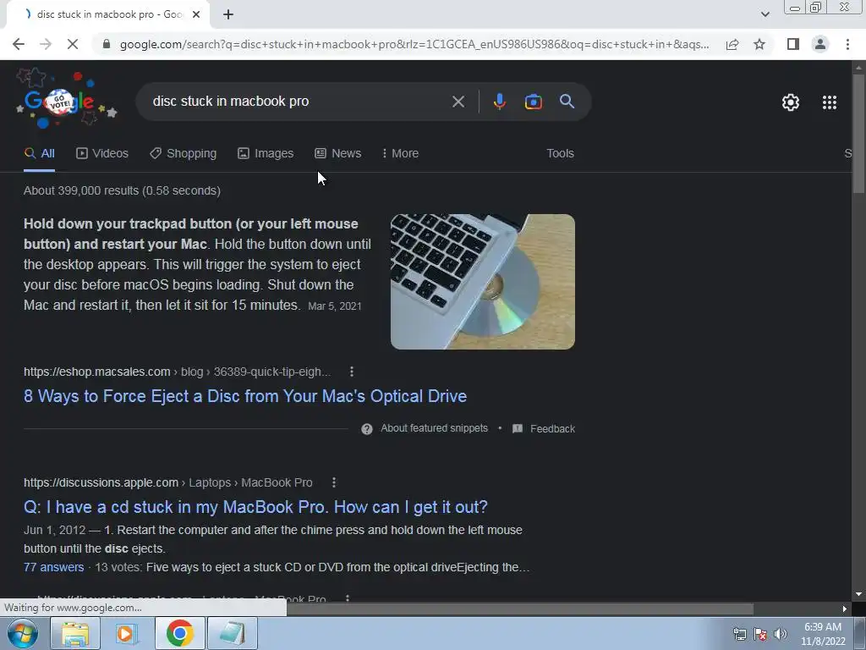Image resolution: width=866 pixels, height=650 pixels.
Task: Clear the search query with X
Action: coord(458,102)
